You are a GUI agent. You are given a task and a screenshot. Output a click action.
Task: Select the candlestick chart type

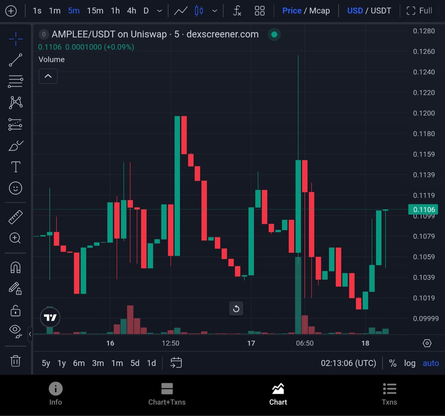(199, 11)
